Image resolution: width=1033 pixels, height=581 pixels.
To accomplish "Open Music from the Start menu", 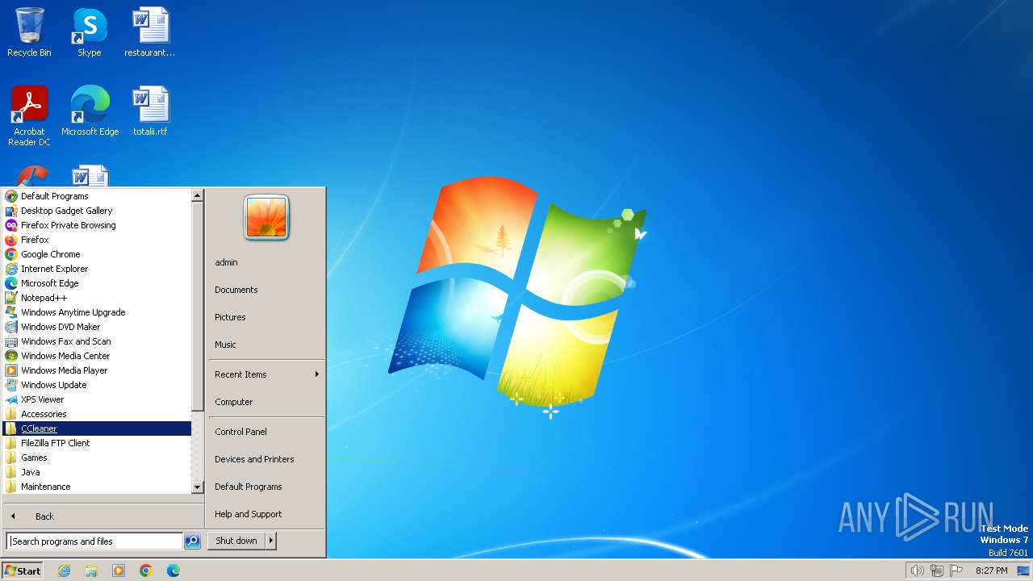I will [x=266, y=345].
